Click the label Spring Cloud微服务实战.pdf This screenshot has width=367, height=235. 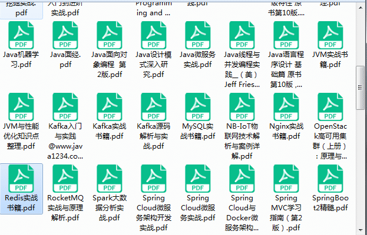coord(198,208)
